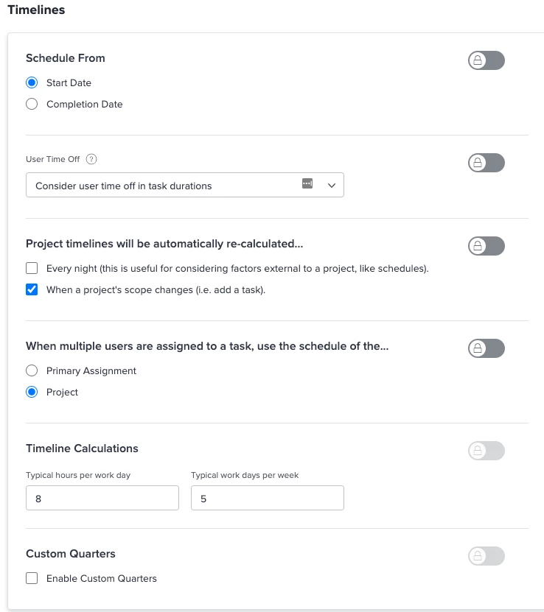Toggle the Timeline Calculations lock switch
This screenshot has height=612, width=544.
click(486, 451)
